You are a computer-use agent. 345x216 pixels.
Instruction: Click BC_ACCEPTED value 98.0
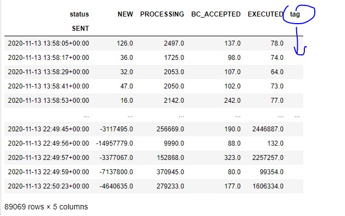click(x=234, y=58)
